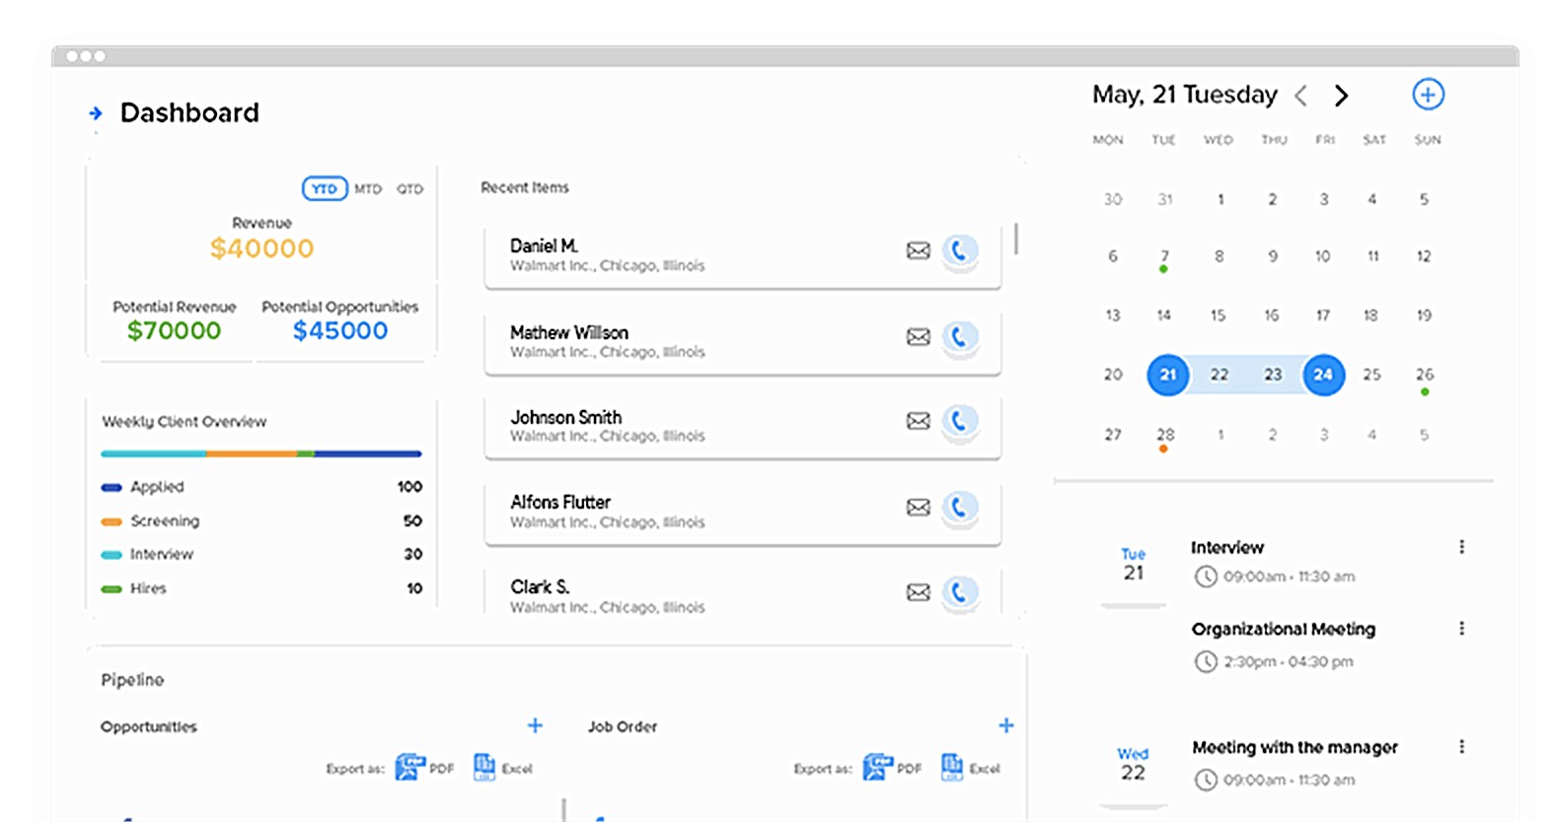The height and width of the screenshot is (822, 1553).
Task: Add a new Job Order with plus icon
Action: [x=1005, y=725]
